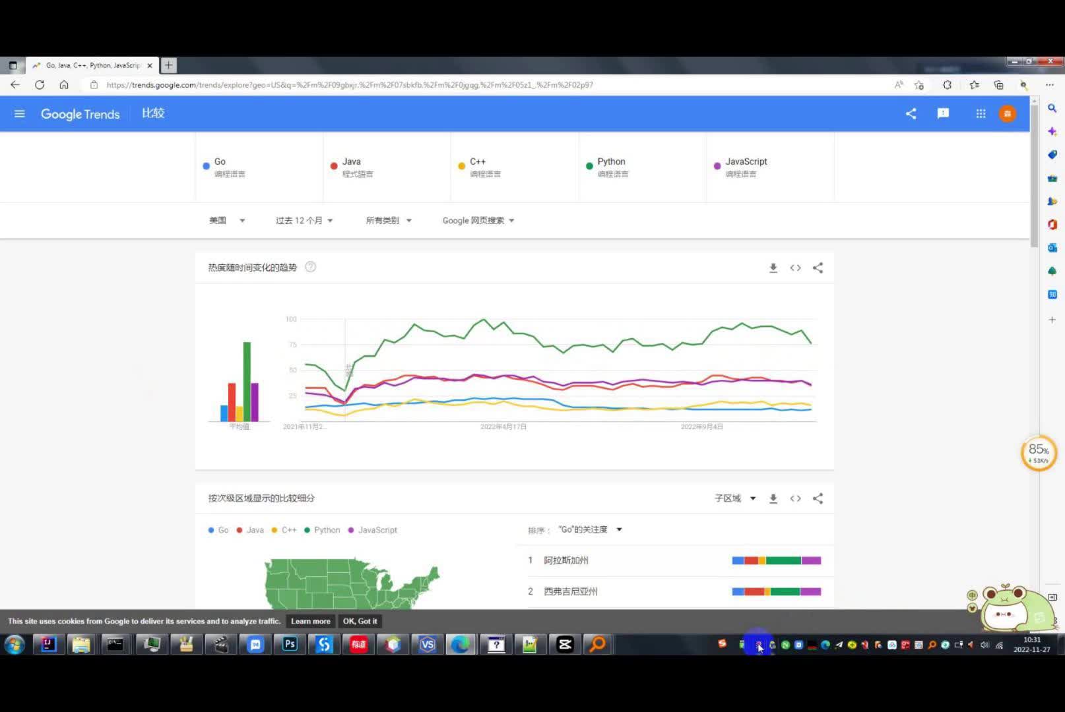This screenshot has width=1065, height=712.
Task: Click help icon beside 热度随时间变化的趋势
Action: pos(310,267)
